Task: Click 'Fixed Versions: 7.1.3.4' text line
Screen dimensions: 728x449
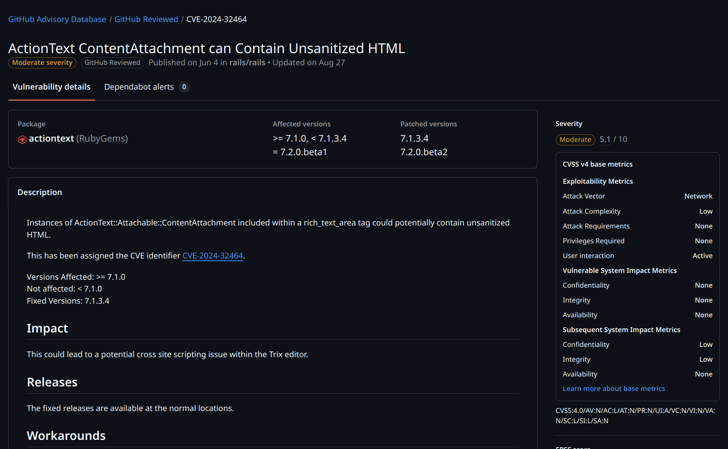Action: [68, 301]
